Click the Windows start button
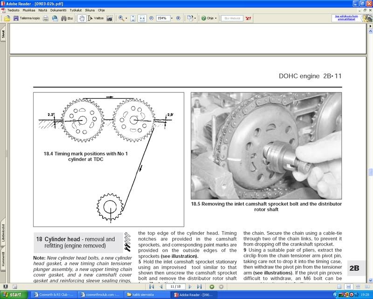Image resolution: width=373 pixels, height=299 pixels. [14, 295]
